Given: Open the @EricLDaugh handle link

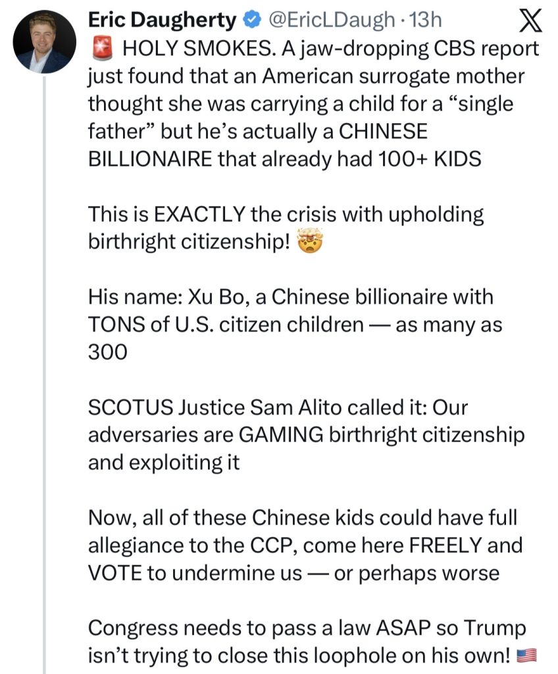Looking at the screenshot, I should (x=332, y=20).
